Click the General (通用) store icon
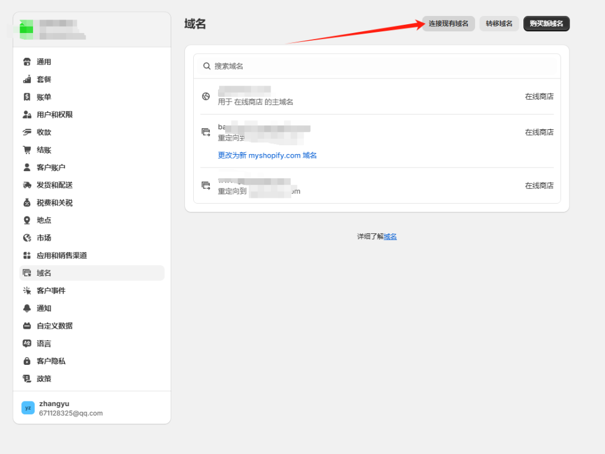The width and height of the screenshot is (605, 454). pos(27,62)
